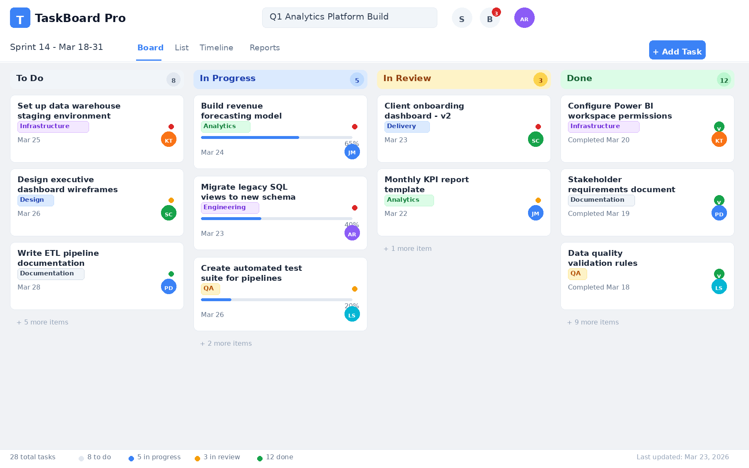Viewport: 749px width, 468px height.
Task: Click Done column count badge 12
Action: click(x=724, y=80)
